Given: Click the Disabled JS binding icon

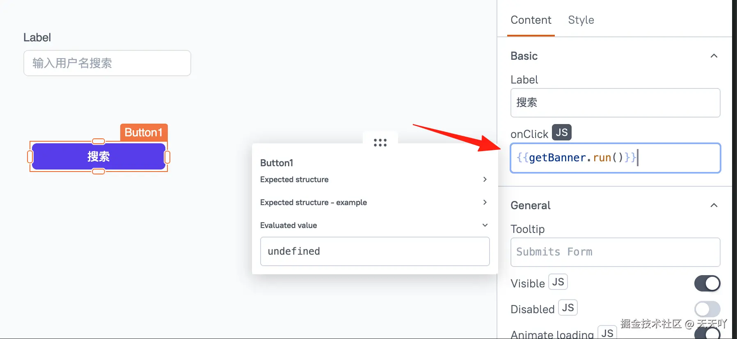Looking at the screenshot, I should pos(568,308).
